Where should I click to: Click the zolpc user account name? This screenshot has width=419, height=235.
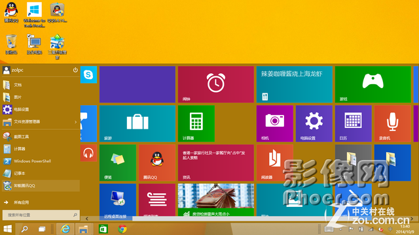(18, 70)
